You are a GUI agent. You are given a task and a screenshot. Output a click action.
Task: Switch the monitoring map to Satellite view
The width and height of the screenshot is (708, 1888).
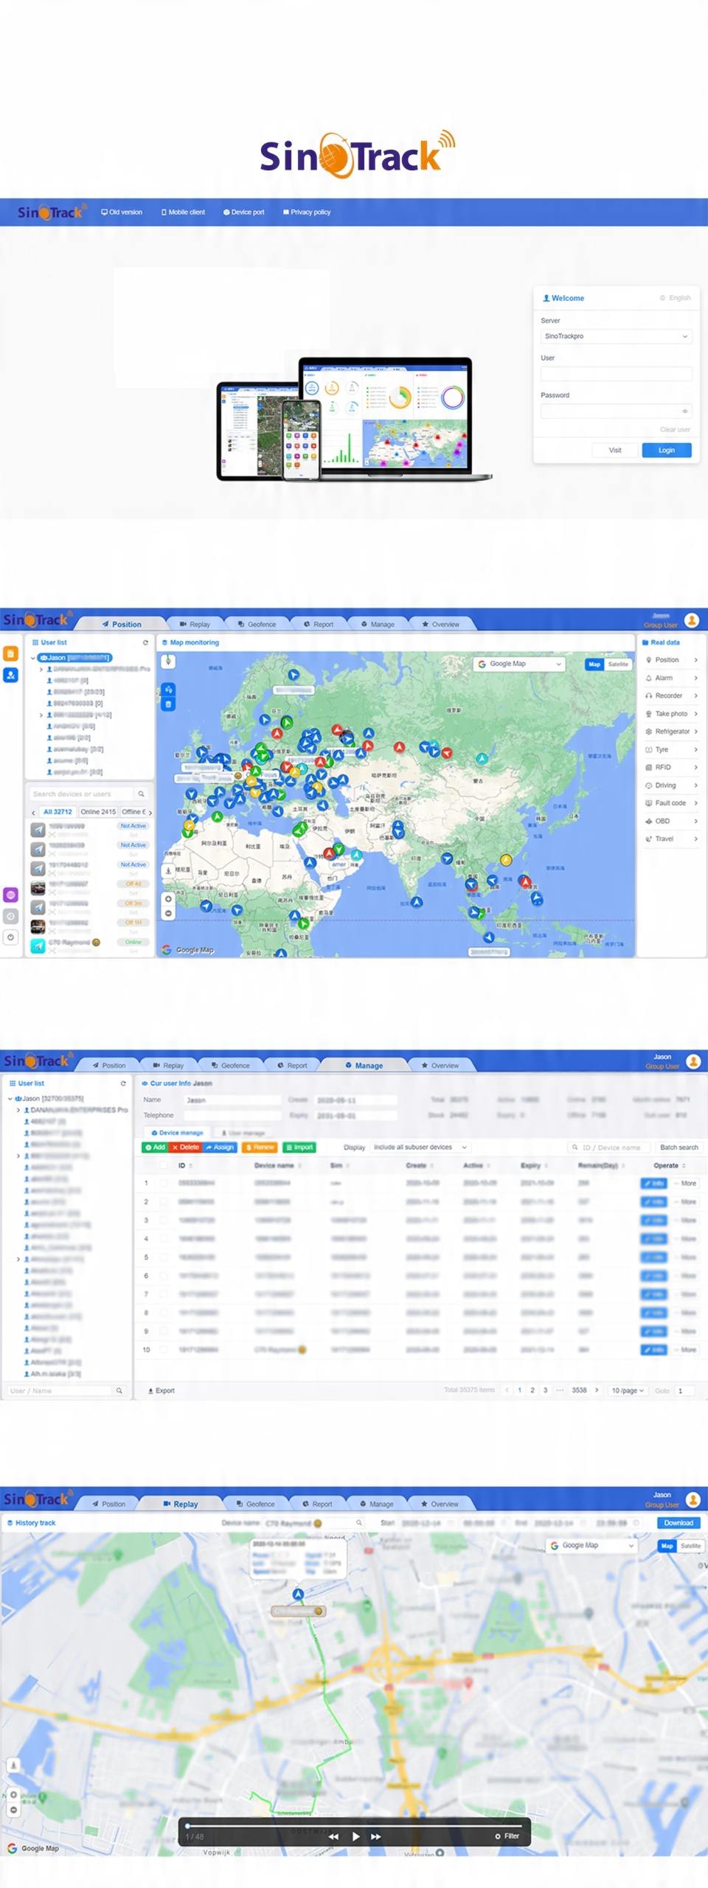point(618,664)
